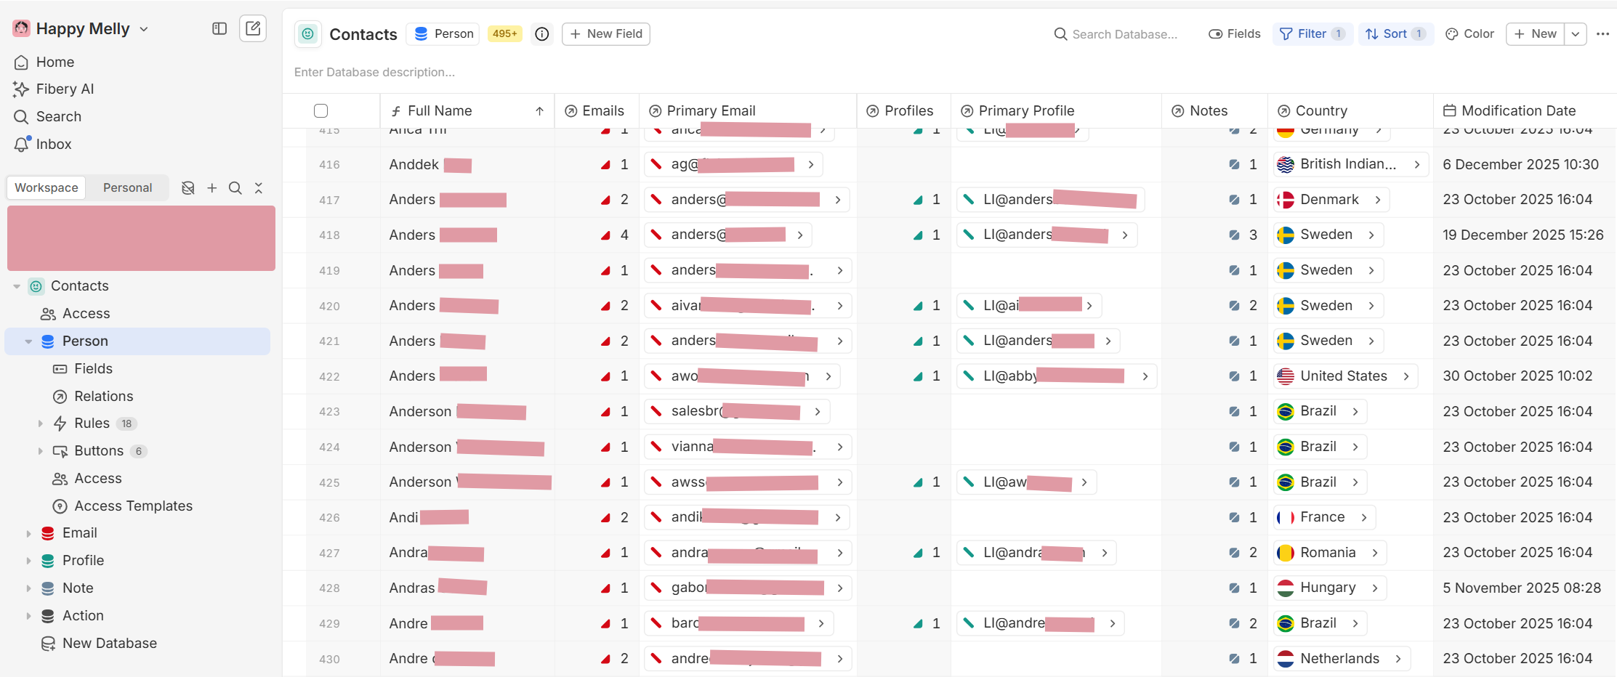The image size is (1617, 677).
Task: Click the green Contacts database icon
Action: tap(308, 33)
